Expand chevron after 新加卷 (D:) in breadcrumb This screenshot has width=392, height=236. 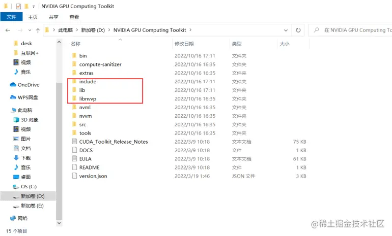pyautogui.click(x=109, y=30)
